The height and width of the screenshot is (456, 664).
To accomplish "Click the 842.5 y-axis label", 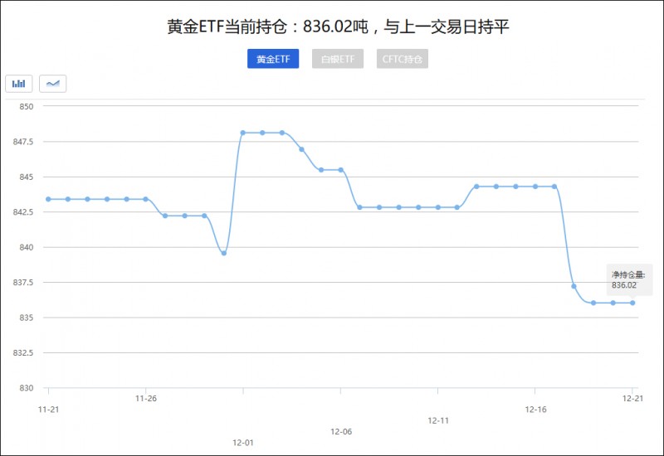I will [23, 212].
